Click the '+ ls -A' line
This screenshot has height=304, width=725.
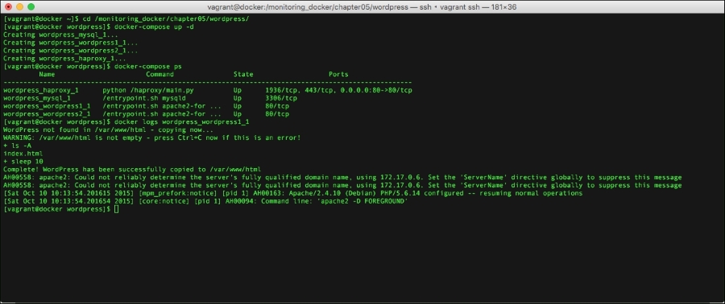tap(17, 146)
